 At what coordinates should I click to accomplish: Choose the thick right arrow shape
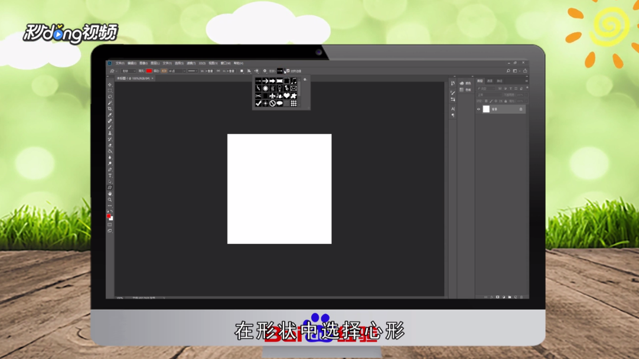pyautogui.click(x=273, y=81)
